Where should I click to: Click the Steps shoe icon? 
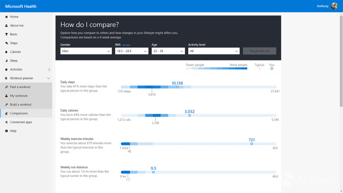point(6,43)
